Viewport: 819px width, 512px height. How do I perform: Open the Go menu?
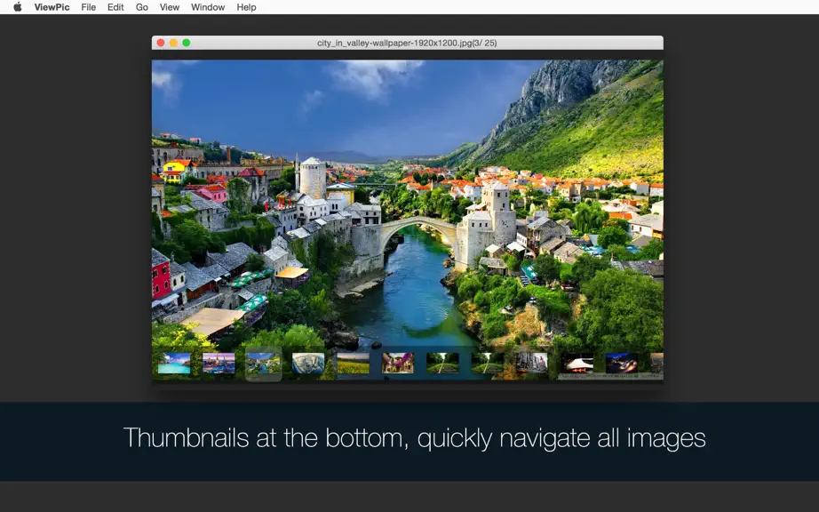click(x=141, y=7)
